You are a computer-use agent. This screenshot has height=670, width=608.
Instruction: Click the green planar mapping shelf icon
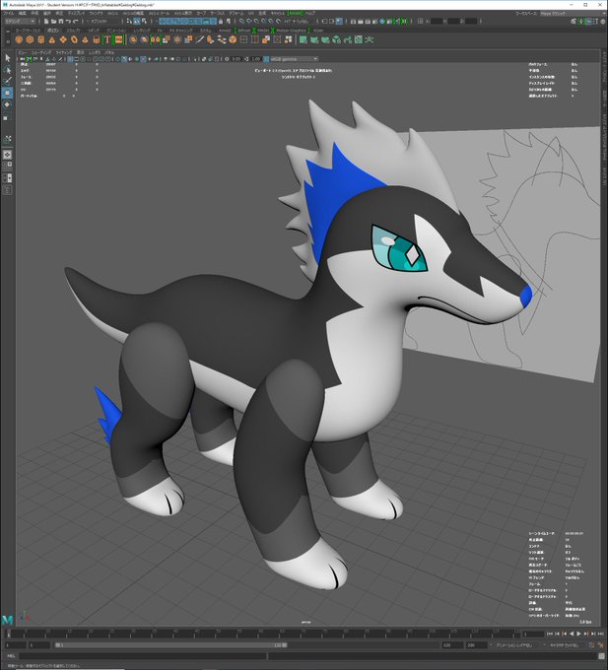304,39
